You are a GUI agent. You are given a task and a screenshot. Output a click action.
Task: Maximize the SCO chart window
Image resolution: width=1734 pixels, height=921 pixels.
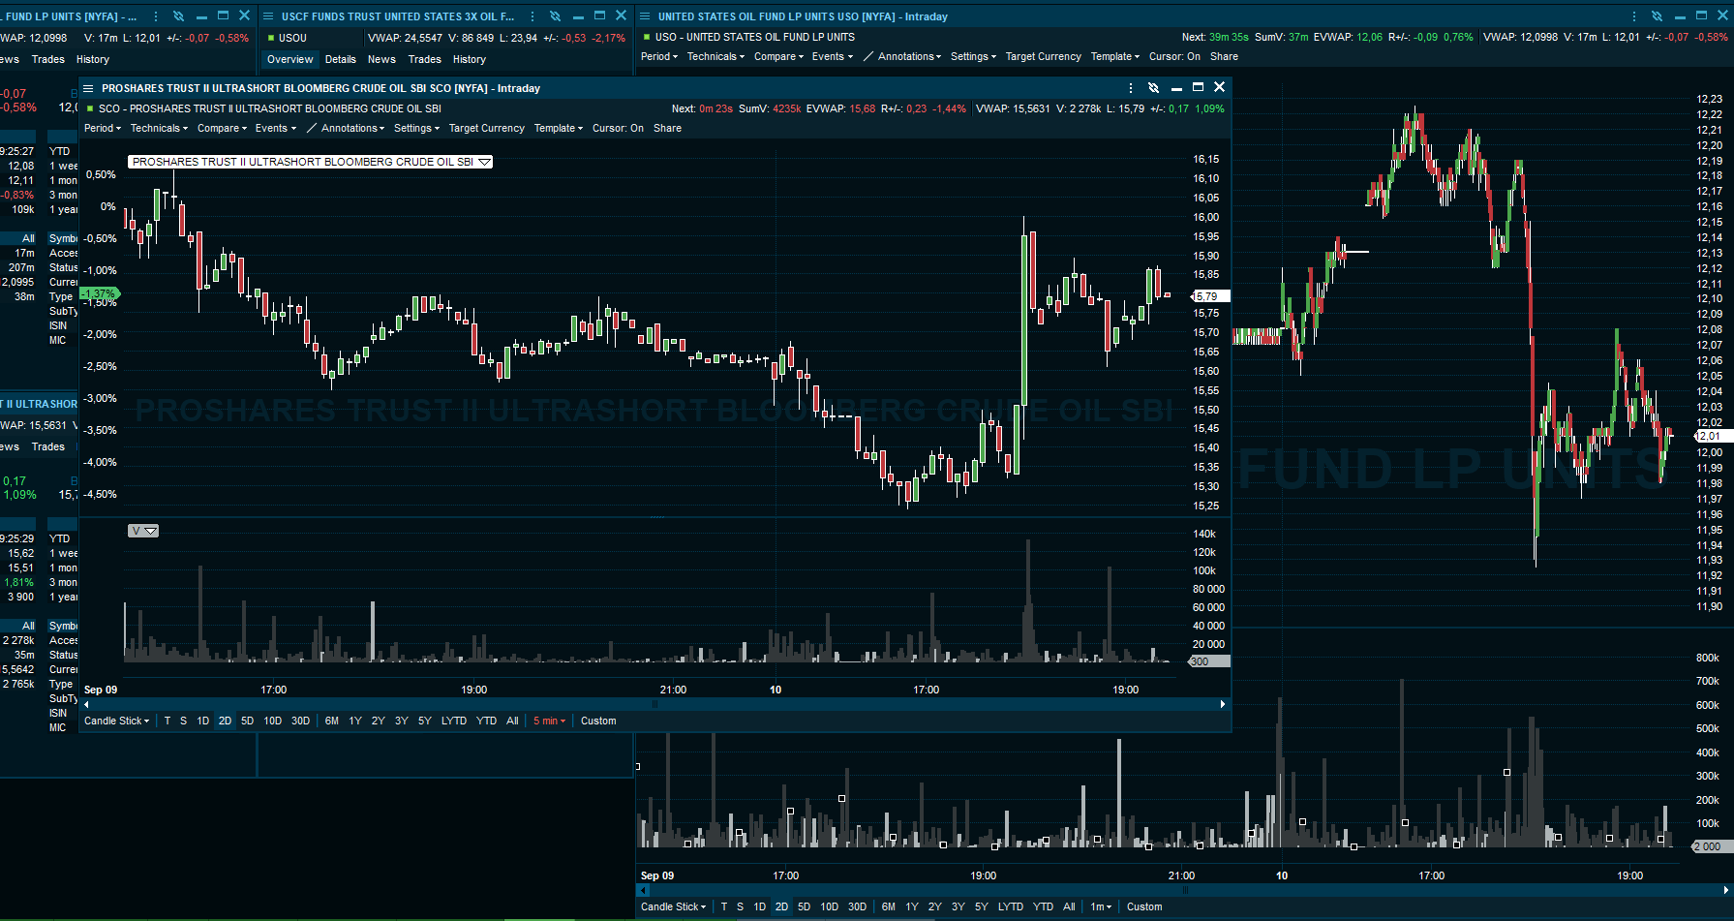[1198, 87]
